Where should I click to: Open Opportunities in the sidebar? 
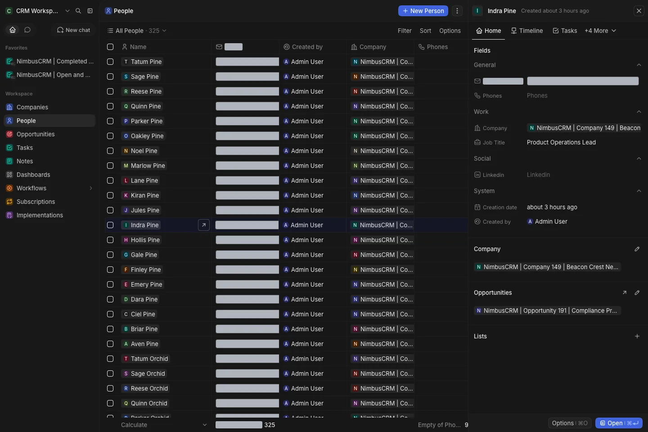point(49,134)
